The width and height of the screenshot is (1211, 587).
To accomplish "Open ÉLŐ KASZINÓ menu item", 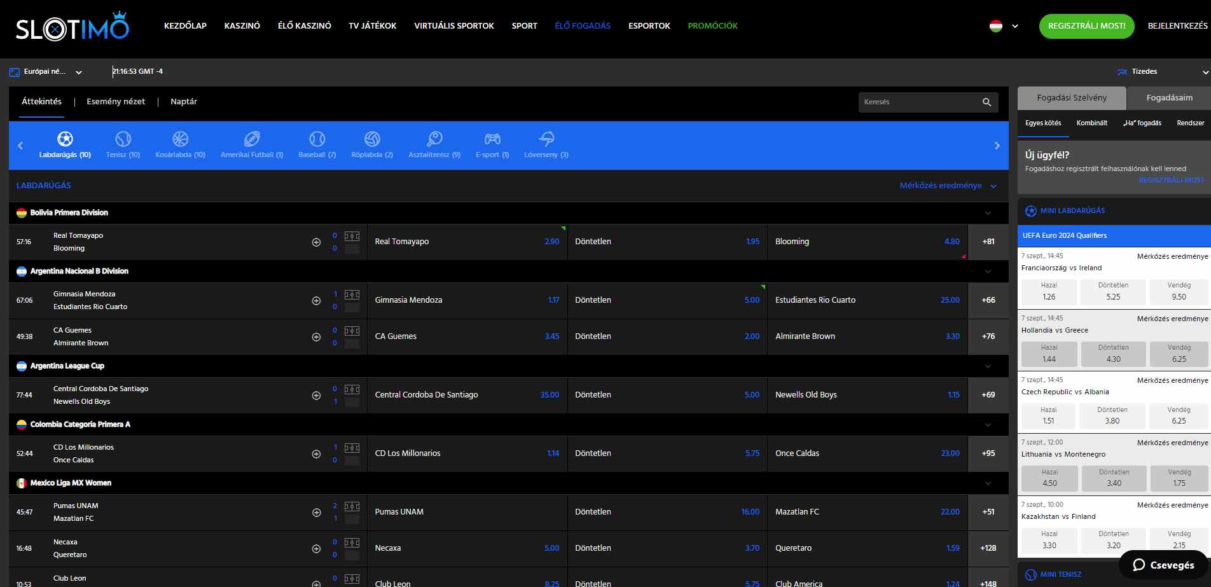I will pos(305,26).
